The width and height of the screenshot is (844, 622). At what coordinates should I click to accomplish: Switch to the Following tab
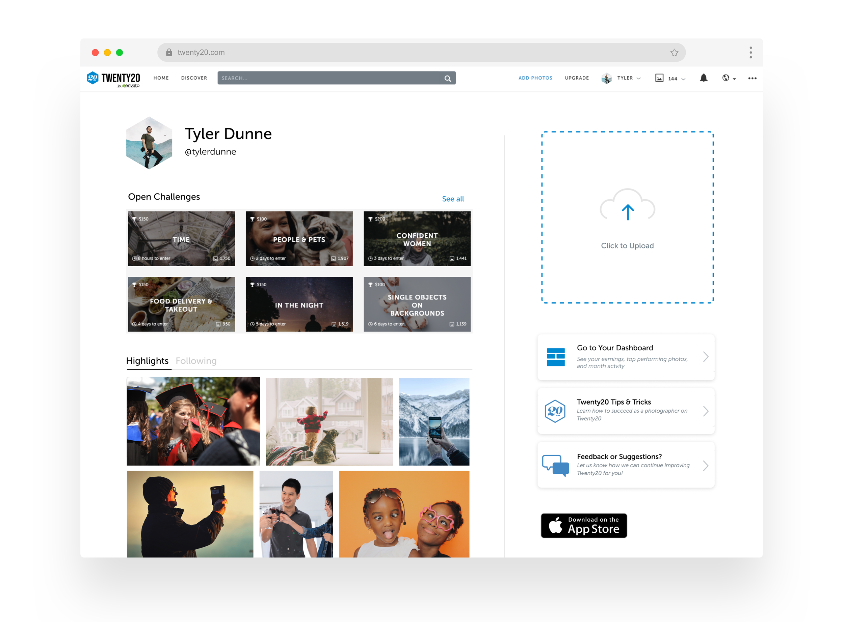tap(196, 361)
